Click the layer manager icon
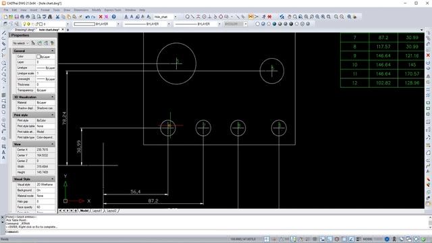This screenshot has width=432, height=243. point(5,24)
